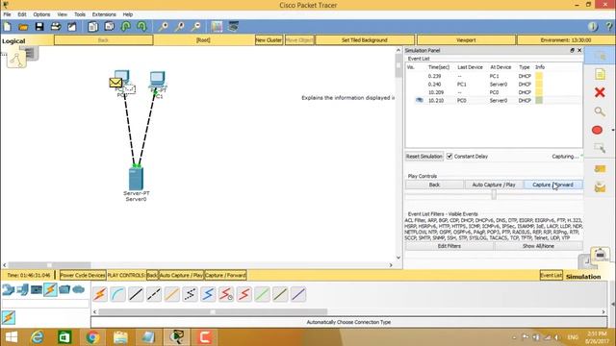616x346 pixels.
Task: Select the Network Devices category icon
Action: 9,290
